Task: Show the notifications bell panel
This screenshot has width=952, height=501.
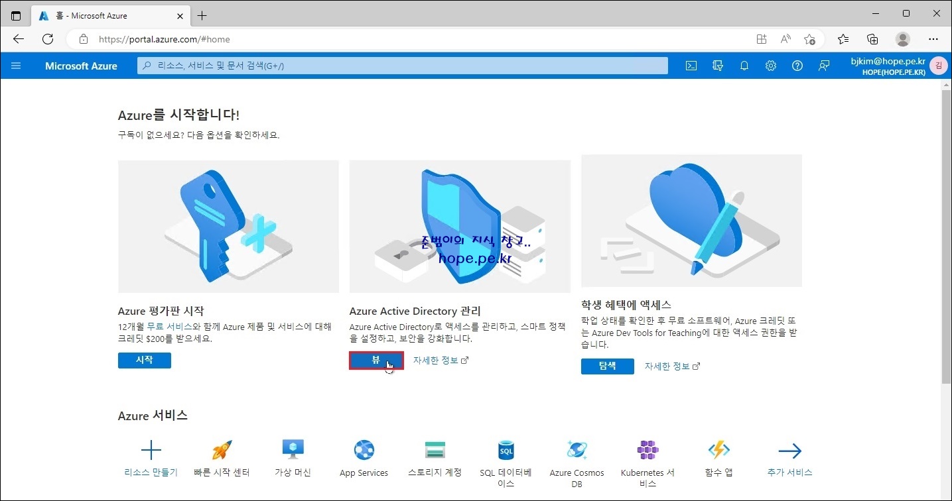Action: 744,66
